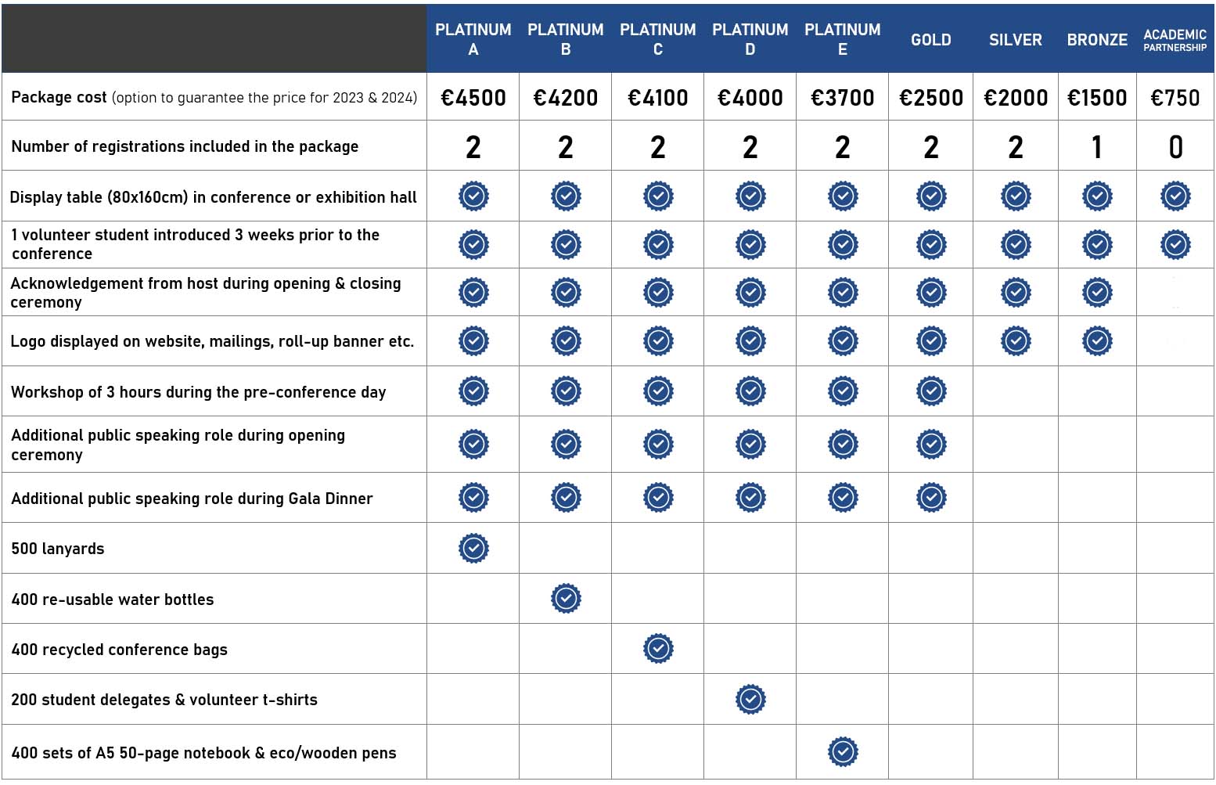Click the €750 Academic Partnership price
The height and width of the screenshot is (785, 1216).
(x=1175, y=98)
